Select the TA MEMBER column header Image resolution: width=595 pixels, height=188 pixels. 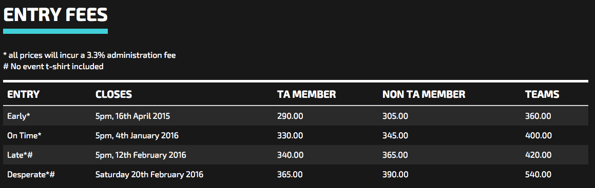tap(306, 94)
